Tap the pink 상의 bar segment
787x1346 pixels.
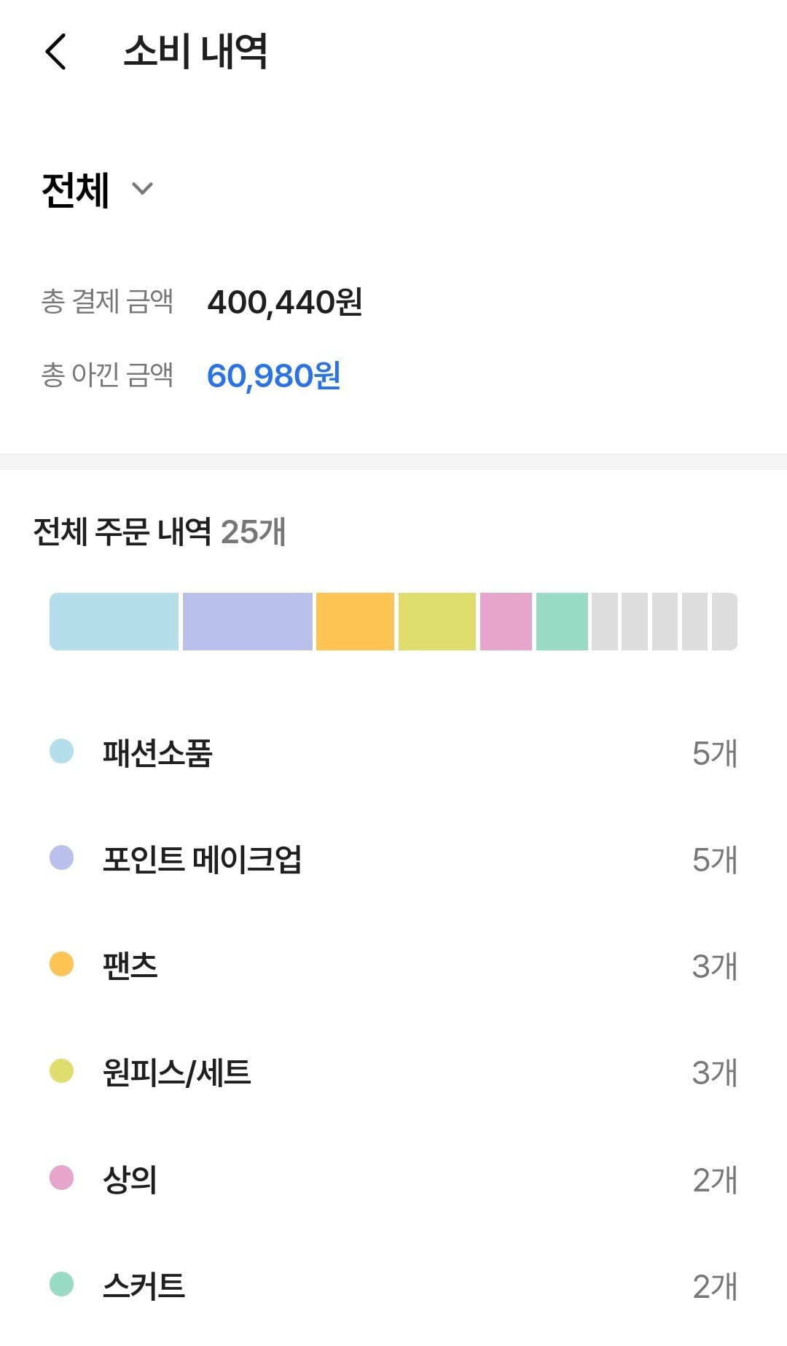click(506, 621)
